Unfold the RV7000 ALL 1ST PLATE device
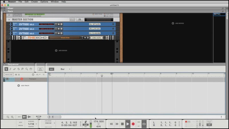The width and height of the screenshot is (229, 129). (x=9, y=24)
